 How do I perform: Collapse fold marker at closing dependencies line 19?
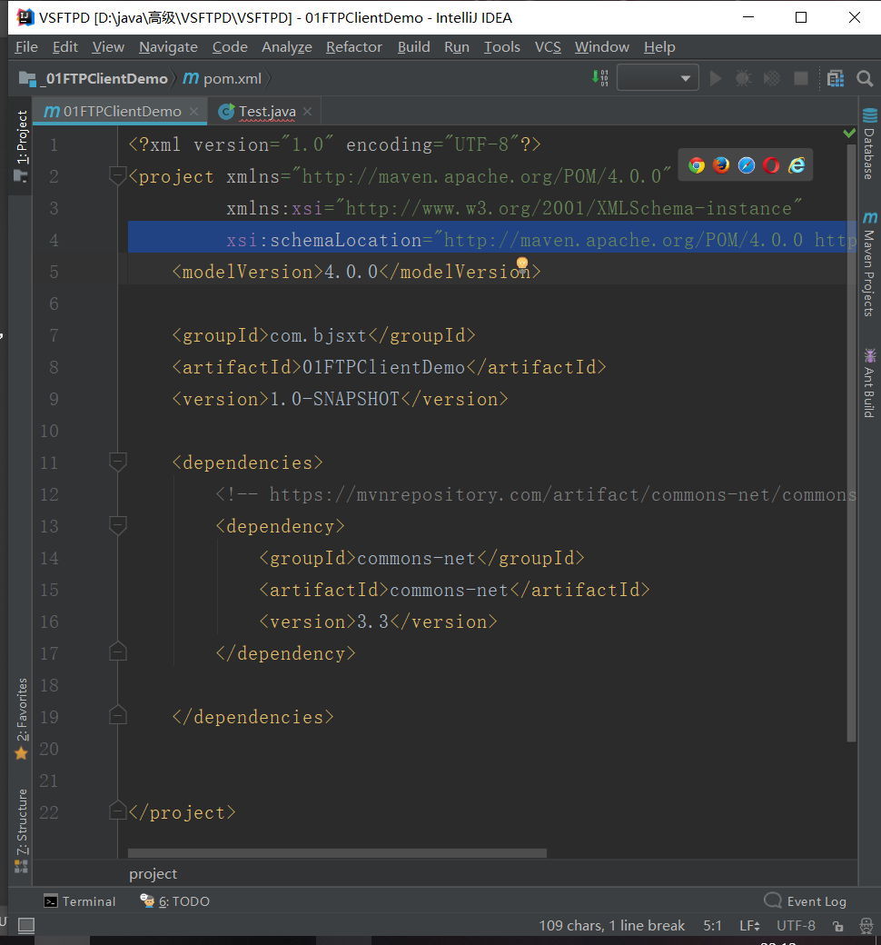tap(117, 715)
